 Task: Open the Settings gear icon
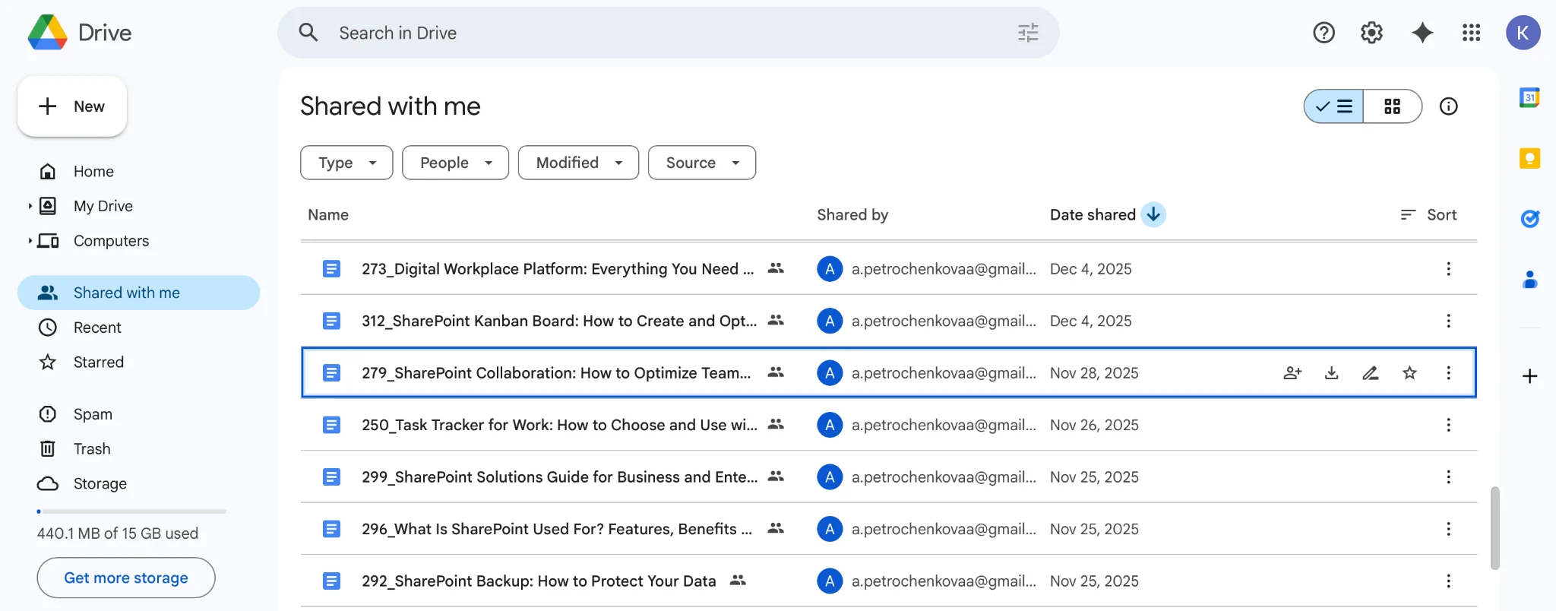point(1371,33)
